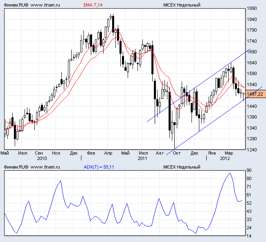
Task: Click the 1240 price axis label
Action: [x=252, y=150]
